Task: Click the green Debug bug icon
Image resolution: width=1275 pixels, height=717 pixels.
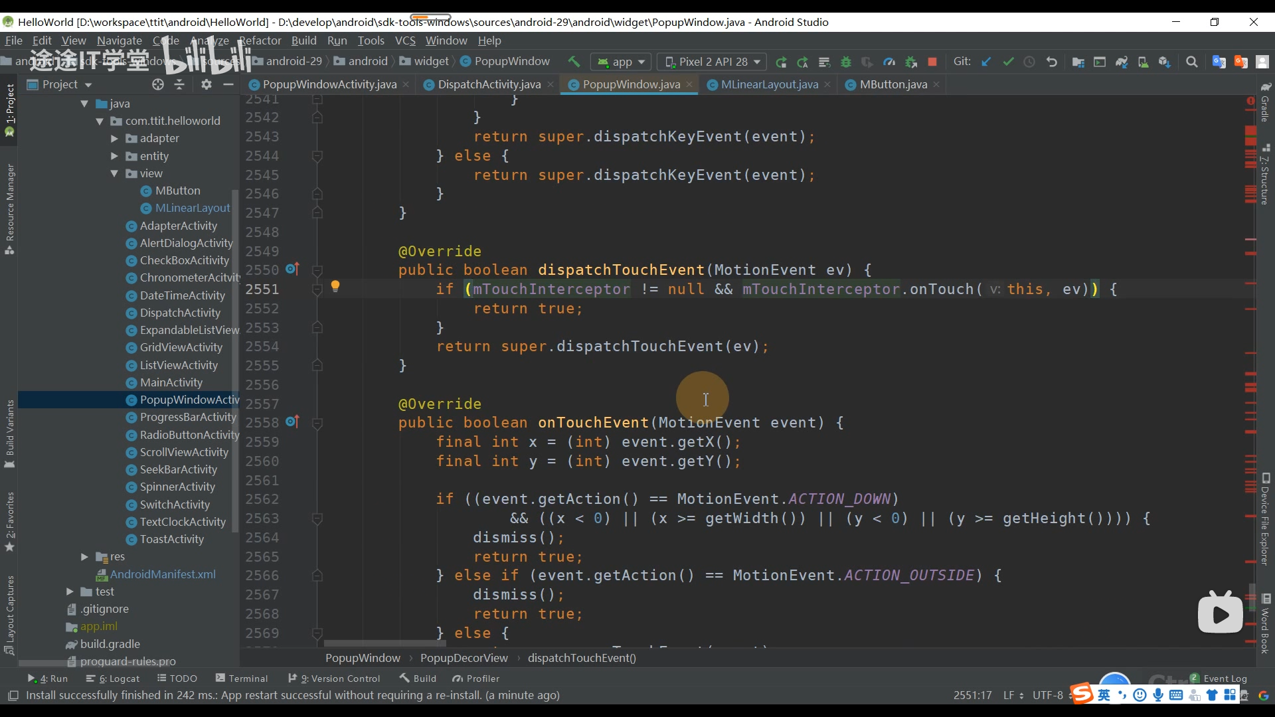Action: tap(846, 62)
